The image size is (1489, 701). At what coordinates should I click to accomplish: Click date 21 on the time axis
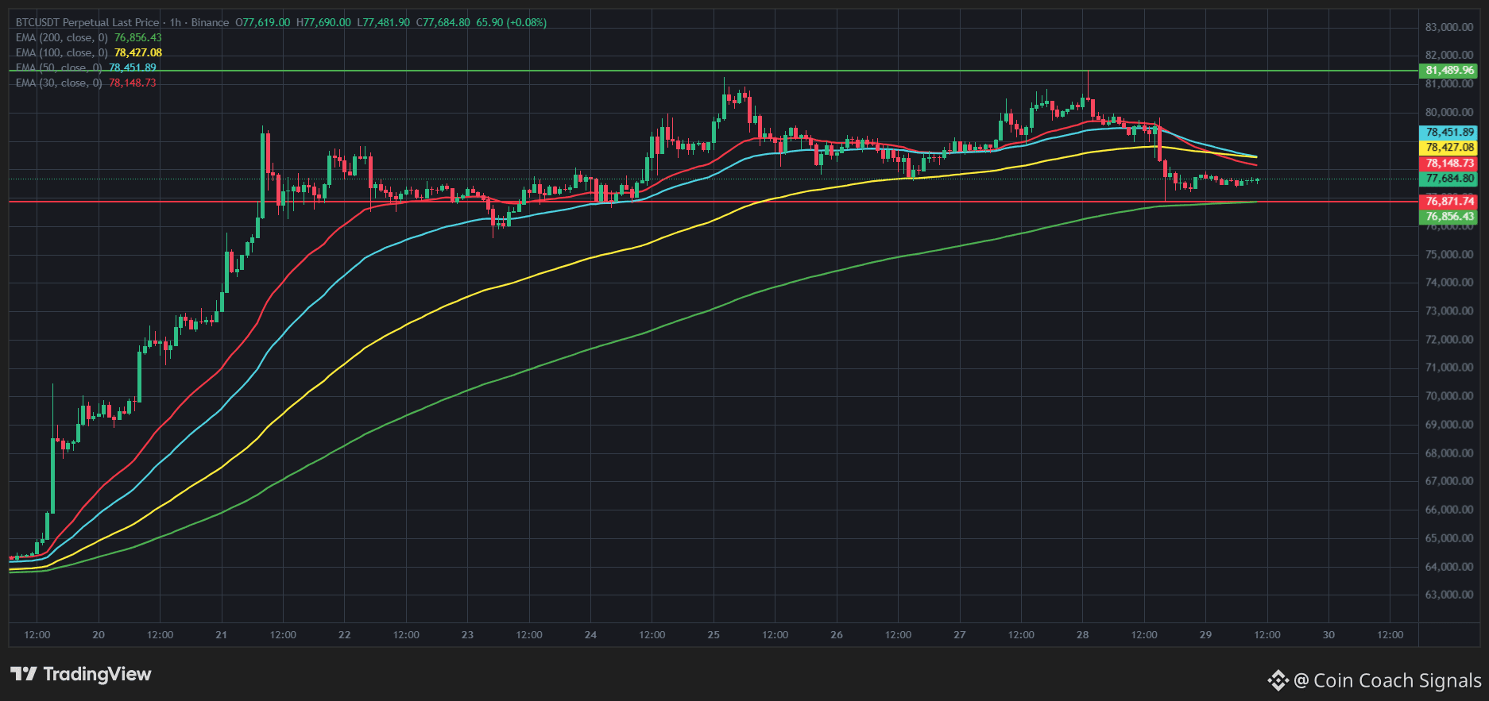point(221,634)
